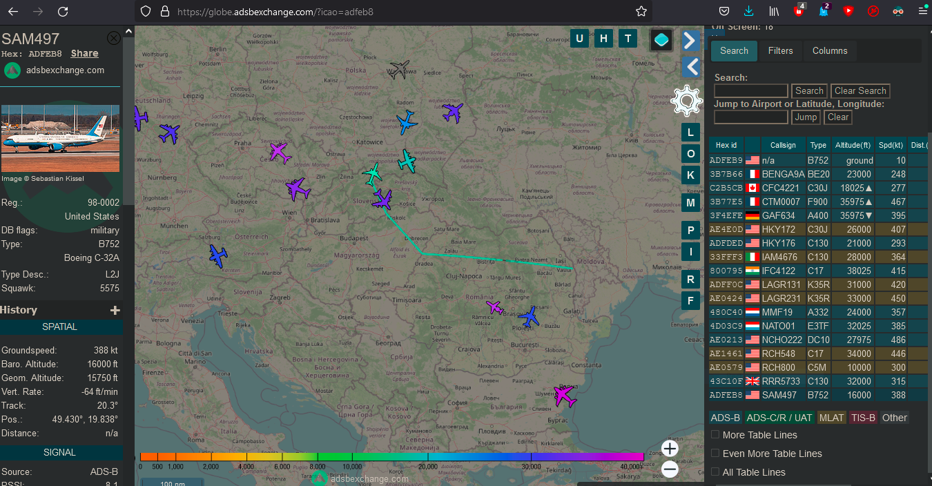Select the purple aircraft near Wien

coord(298,188)
